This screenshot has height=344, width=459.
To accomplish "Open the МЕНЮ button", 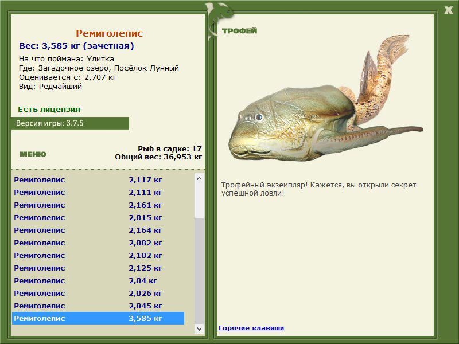I will pyautogui.click(x=33, y=154).
